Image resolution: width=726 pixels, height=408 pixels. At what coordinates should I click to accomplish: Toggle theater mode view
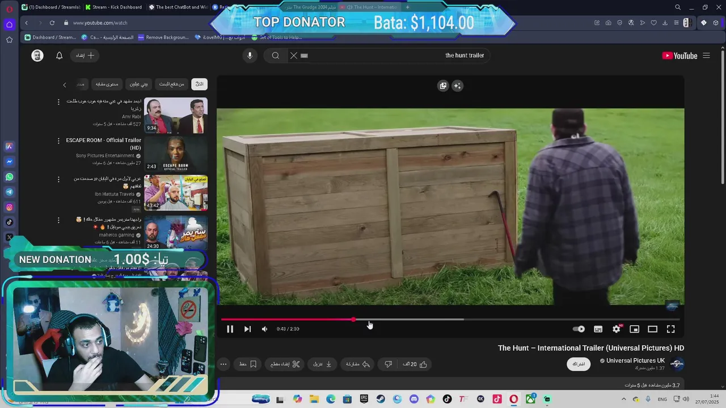tap(652, 329)
